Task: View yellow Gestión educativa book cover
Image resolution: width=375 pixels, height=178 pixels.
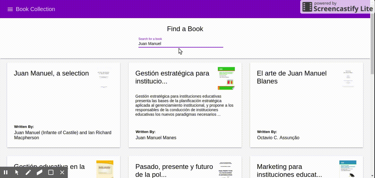Action: (105, 169)
